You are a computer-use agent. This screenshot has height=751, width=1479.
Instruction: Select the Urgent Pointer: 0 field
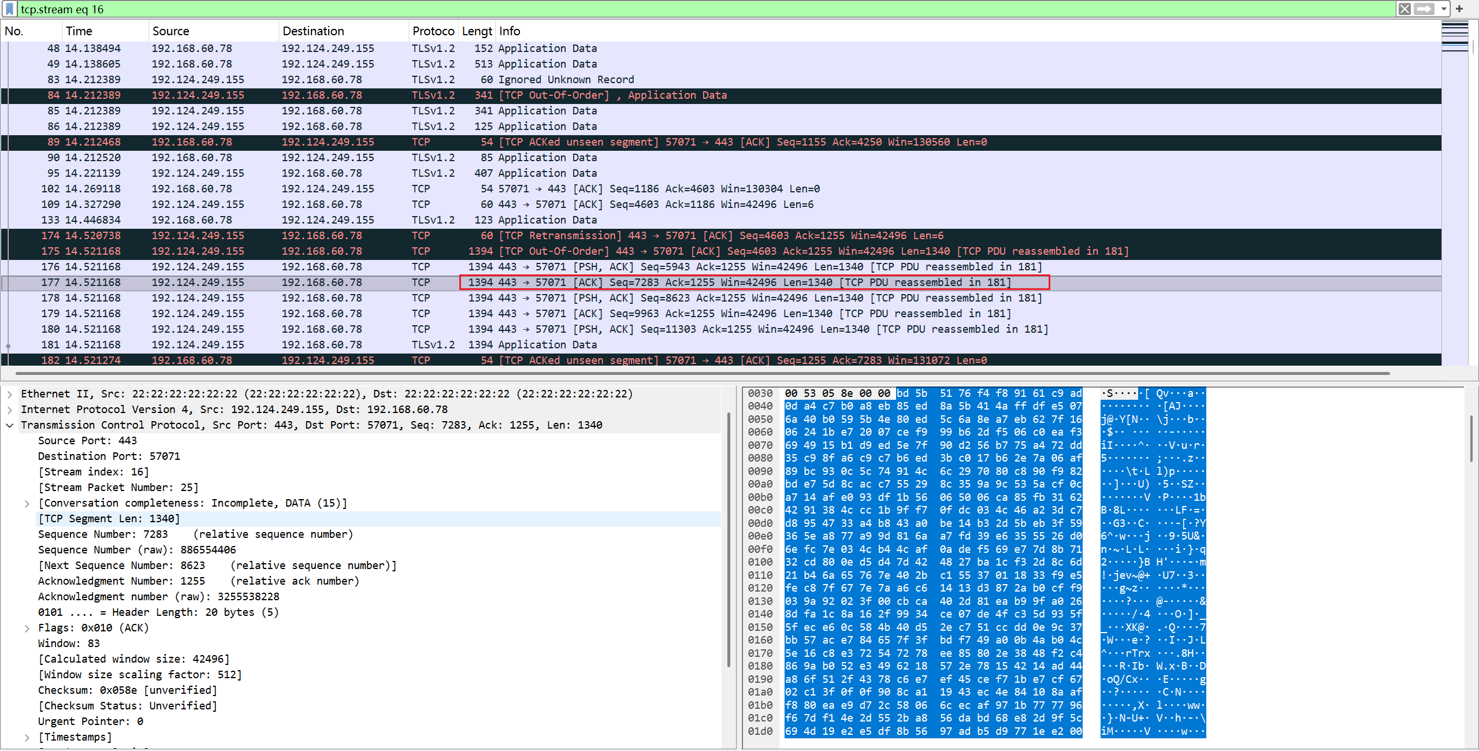click(x=91, y=722)
